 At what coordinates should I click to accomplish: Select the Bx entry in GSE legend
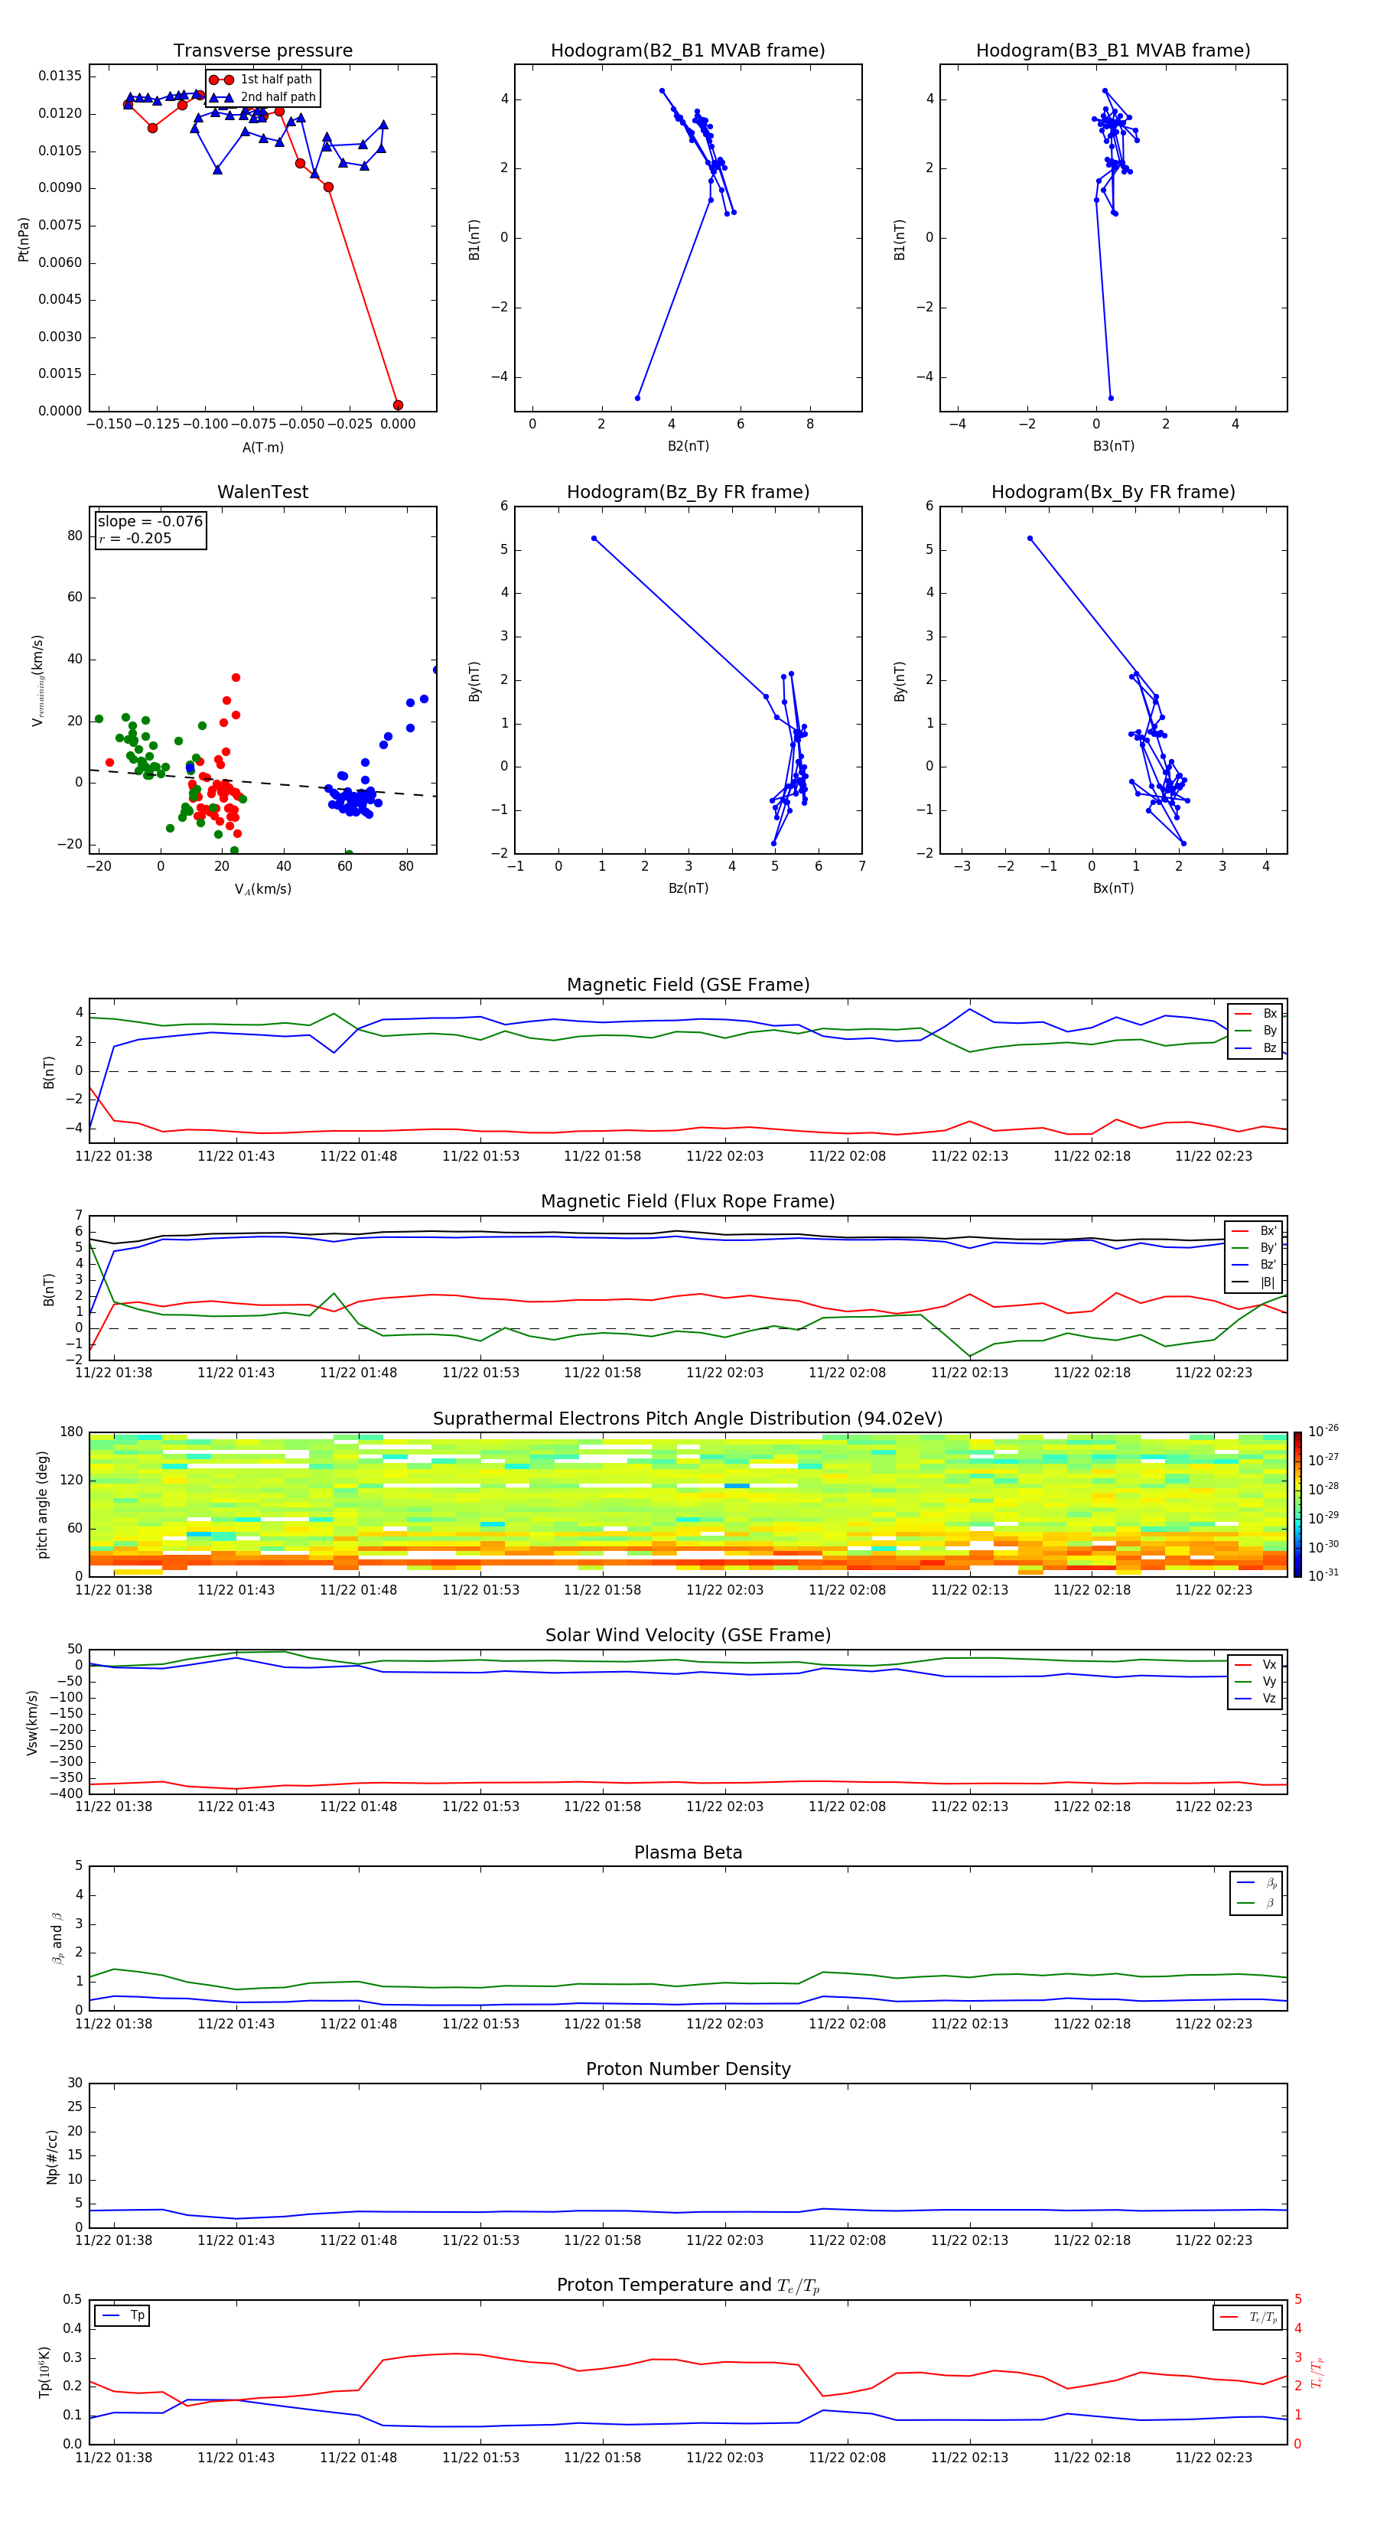pos(1255,1014)
